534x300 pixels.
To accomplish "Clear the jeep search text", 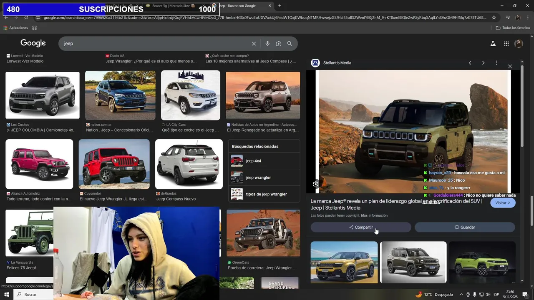I will pyautogui.click(x=254, y=44).
